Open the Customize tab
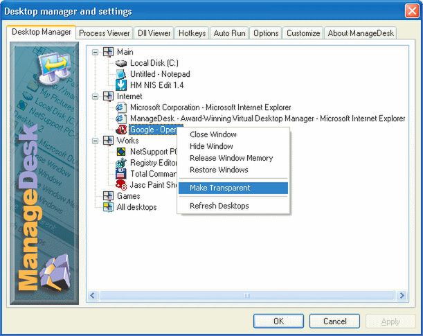 303,33
